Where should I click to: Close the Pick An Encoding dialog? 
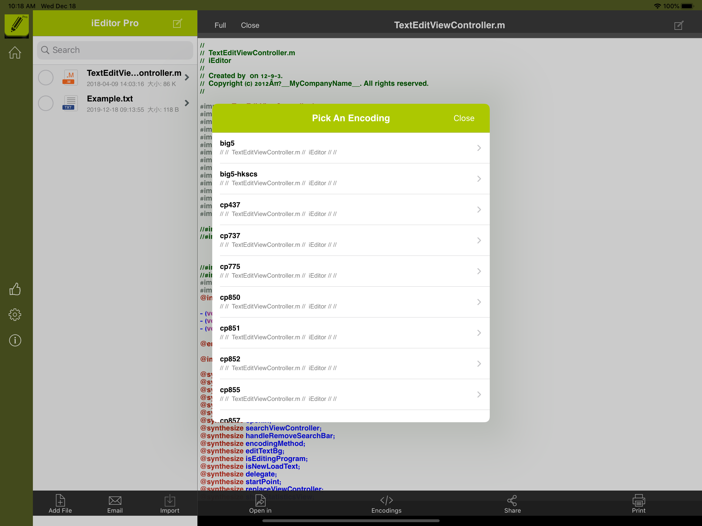464,118
